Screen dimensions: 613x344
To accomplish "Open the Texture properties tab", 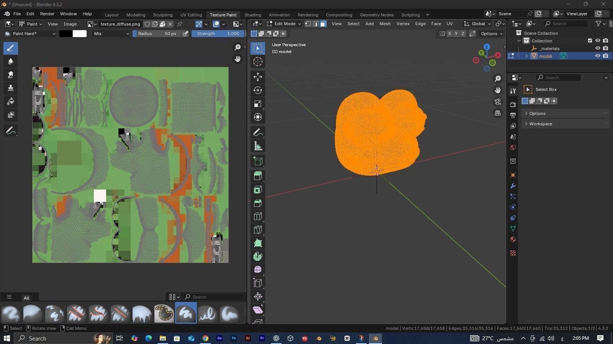I will [x=513, y=253].
